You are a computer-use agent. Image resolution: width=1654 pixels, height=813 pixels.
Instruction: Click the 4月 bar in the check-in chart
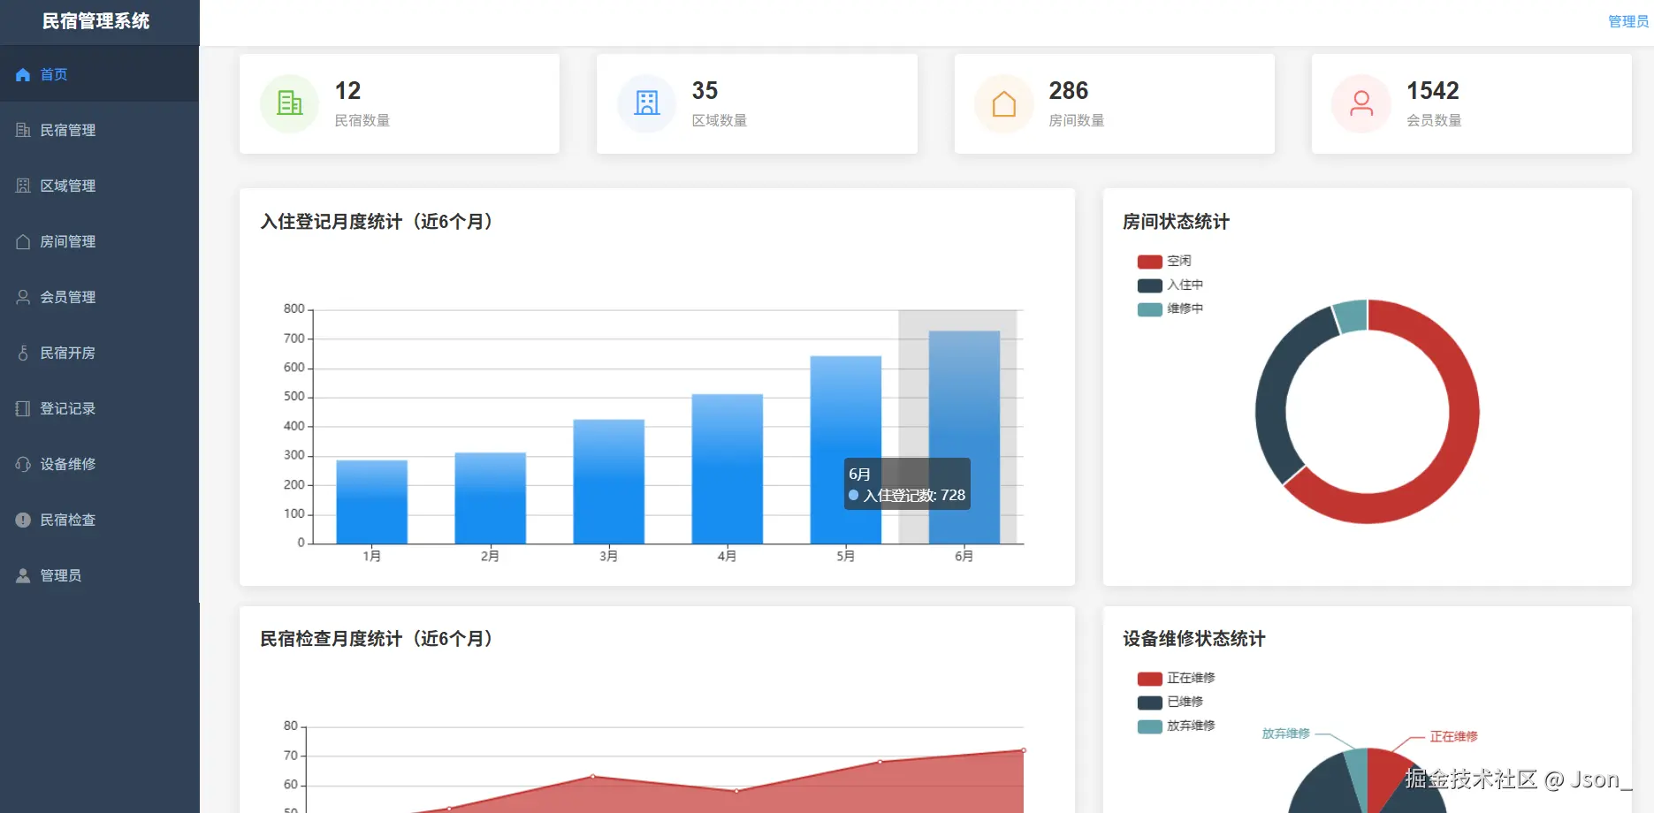(x=727, y=468)
